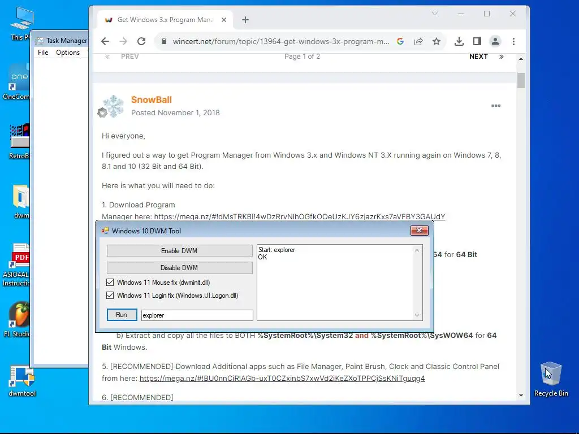Select FL Studio desktop shortcut
579x434 pixels.
16,319
